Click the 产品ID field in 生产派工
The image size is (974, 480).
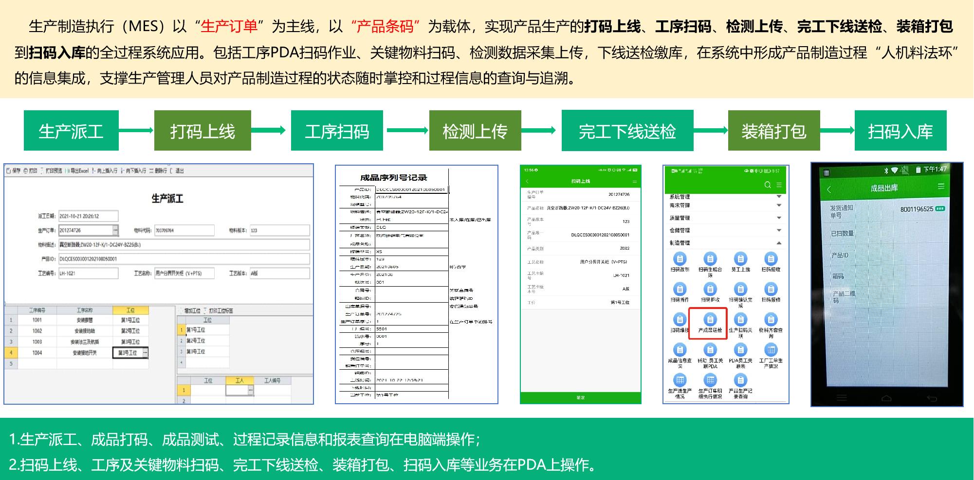[x=184, y=259]
